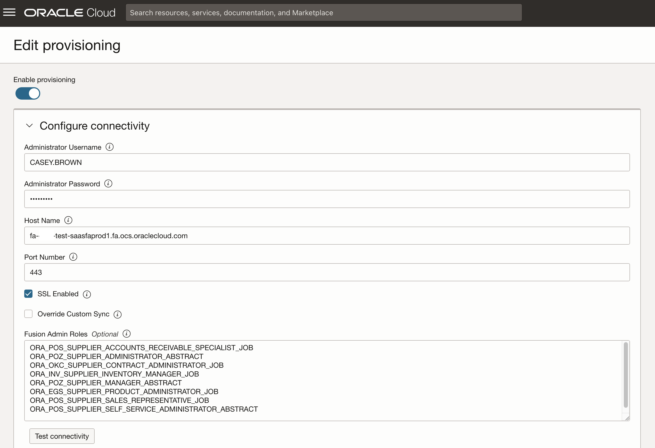Open the navigation hamburger menu

click(9, 12)
